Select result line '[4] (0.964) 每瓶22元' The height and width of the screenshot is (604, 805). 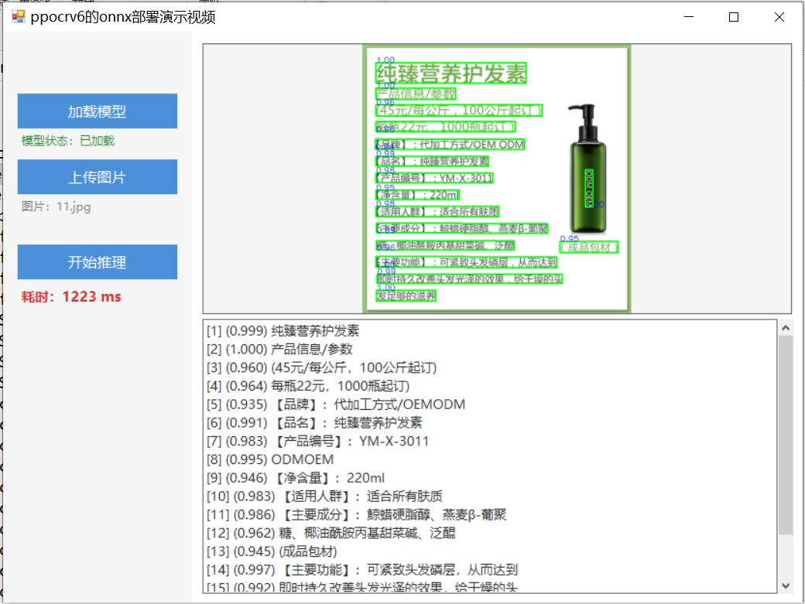coord(309,386)
